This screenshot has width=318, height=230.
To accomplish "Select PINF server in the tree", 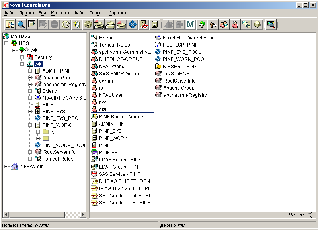I will click(x=48, y=105).
